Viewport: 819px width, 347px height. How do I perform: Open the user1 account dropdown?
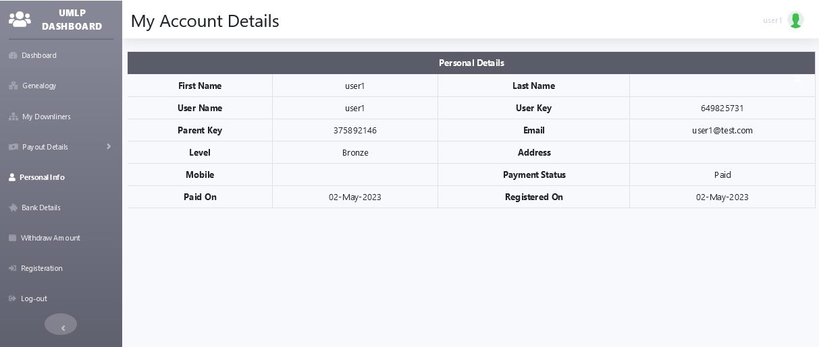pos(772,20)
